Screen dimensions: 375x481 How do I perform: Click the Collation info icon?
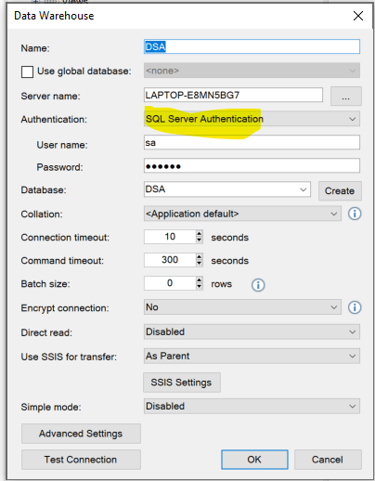coord(355,214)
